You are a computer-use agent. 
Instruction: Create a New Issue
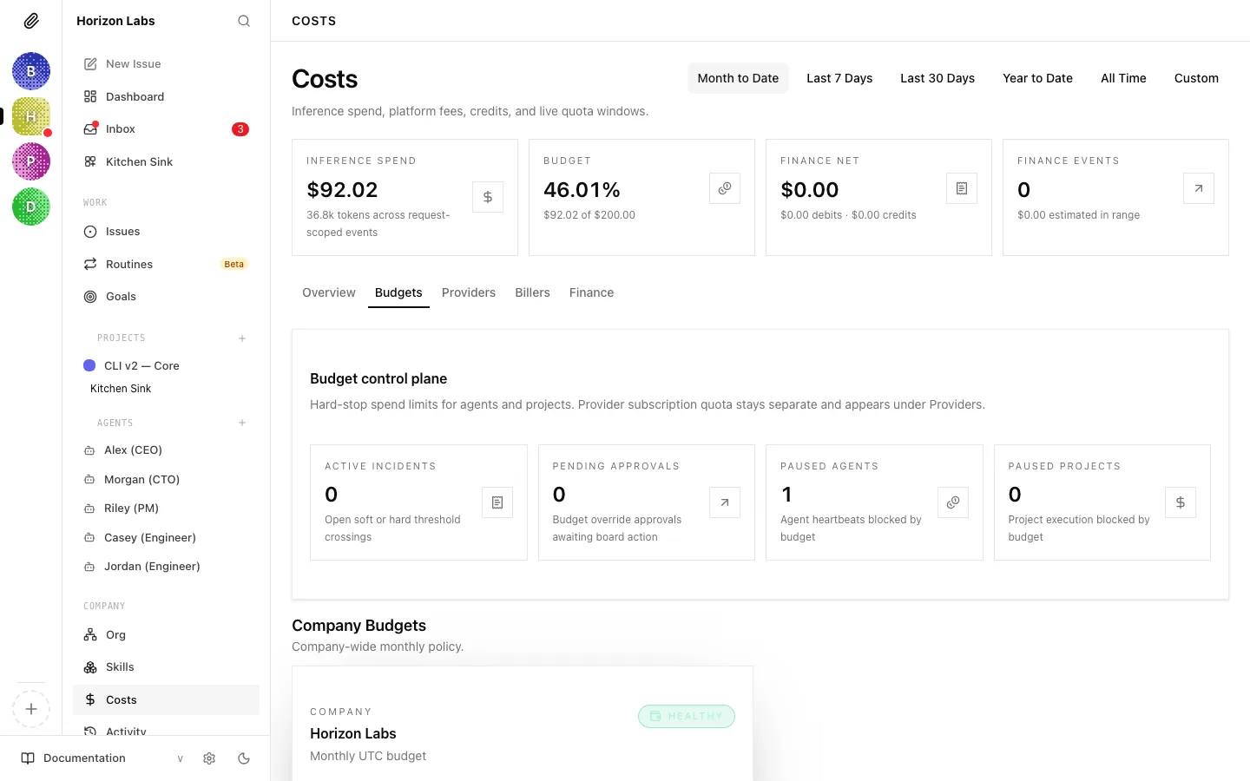[166, 64]
